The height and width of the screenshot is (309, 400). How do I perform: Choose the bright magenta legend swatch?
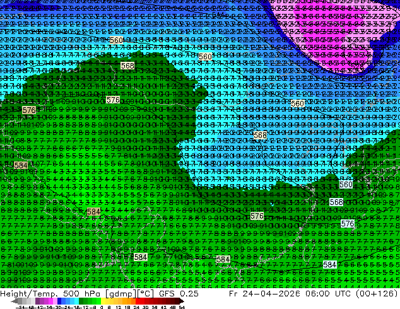50,301
